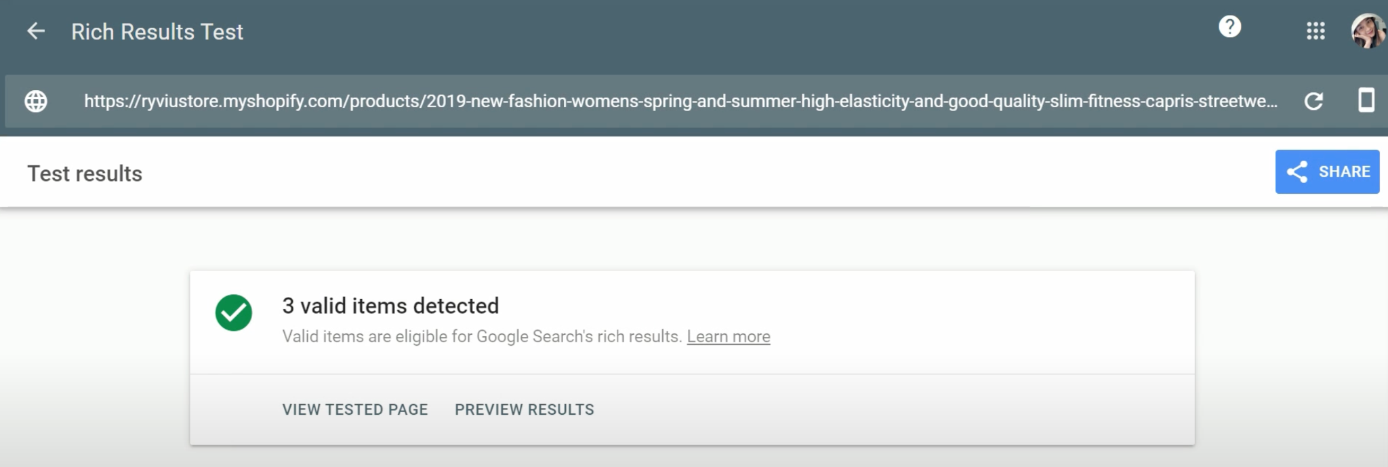Click the green checkmark status icon

point(234,312)
